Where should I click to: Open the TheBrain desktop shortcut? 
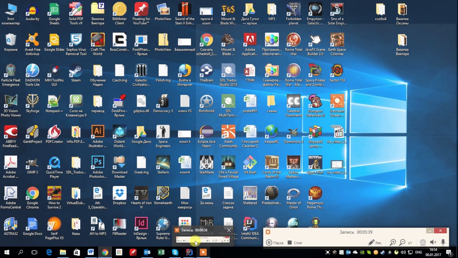point(206,73)
